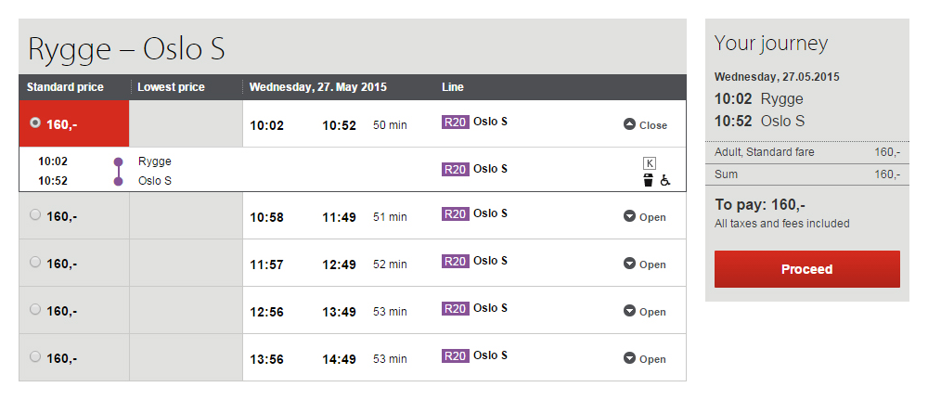Image resolution: width=928 pixels, height=400 pixels.
Task: Click the R20 badge on the 12:56 departure
Action: [456, 309]
